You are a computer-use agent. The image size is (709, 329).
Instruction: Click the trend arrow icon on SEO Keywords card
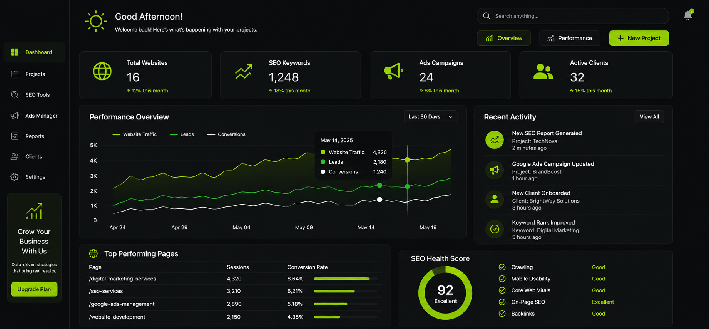click(x=244, y=72)
